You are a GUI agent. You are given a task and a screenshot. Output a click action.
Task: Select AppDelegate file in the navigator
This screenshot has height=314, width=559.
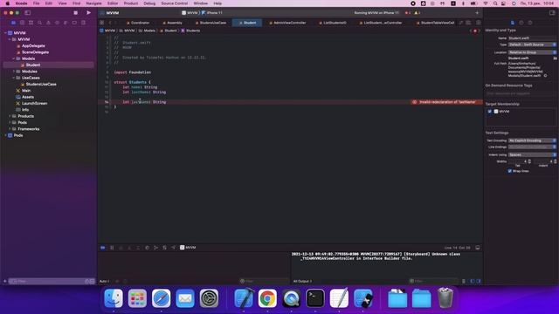(x=33, y=46)
